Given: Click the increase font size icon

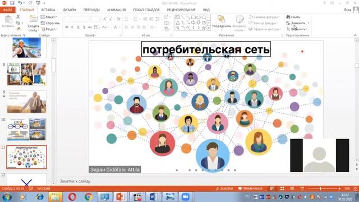Looking at the screenshot, I should pos(105,19).
